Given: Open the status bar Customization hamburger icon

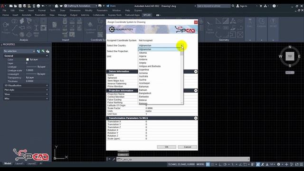Looking at the screenshot, I should (301, 164).
